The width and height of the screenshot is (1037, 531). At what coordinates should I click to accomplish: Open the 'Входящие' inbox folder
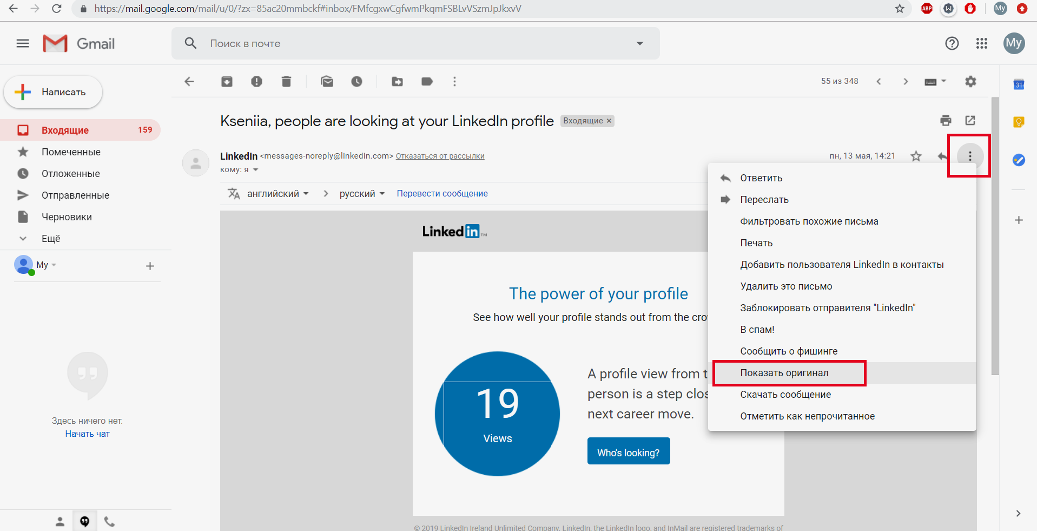80,130
